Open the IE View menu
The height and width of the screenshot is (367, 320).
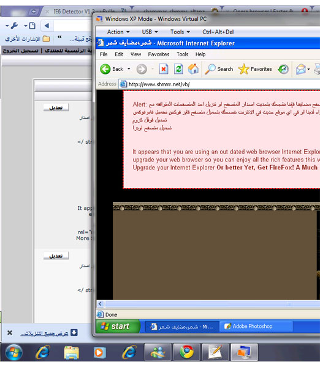click(135, 54)
